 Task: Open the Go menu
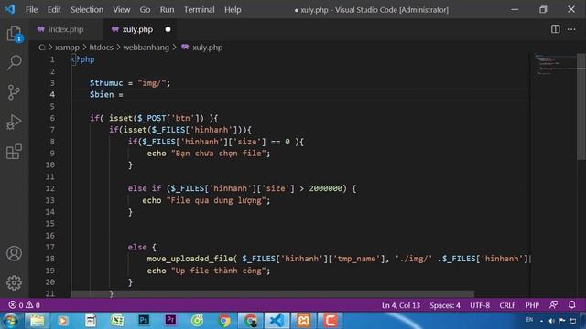coord(145,10)
